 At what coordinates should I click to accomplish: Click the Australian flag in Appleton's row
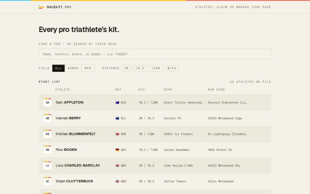[117, 102]
